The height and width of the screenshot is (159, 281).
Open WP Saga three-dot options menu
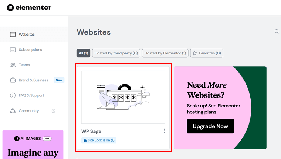pos(164,131)
